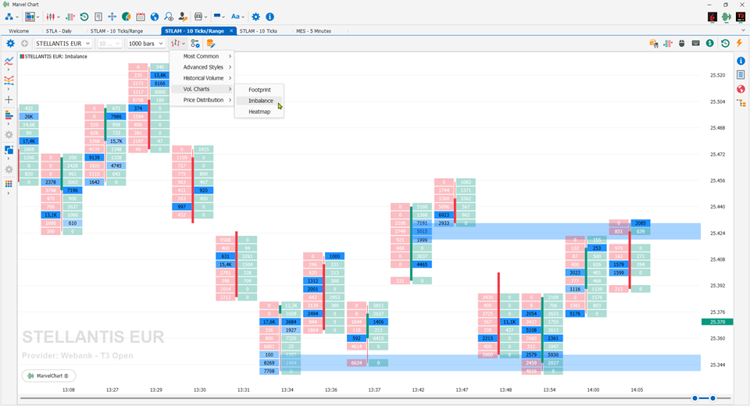Viewport: 750px width, 406px height.
Task: Click the 25.520 price axis label
Action: click(717, 75)
